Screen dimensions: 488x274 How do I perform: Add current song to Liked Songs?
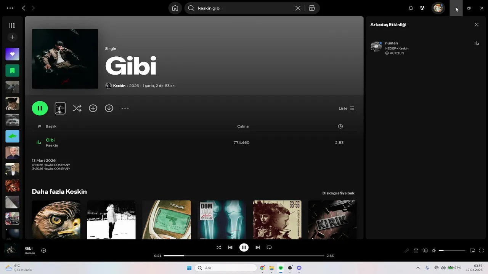43,250
